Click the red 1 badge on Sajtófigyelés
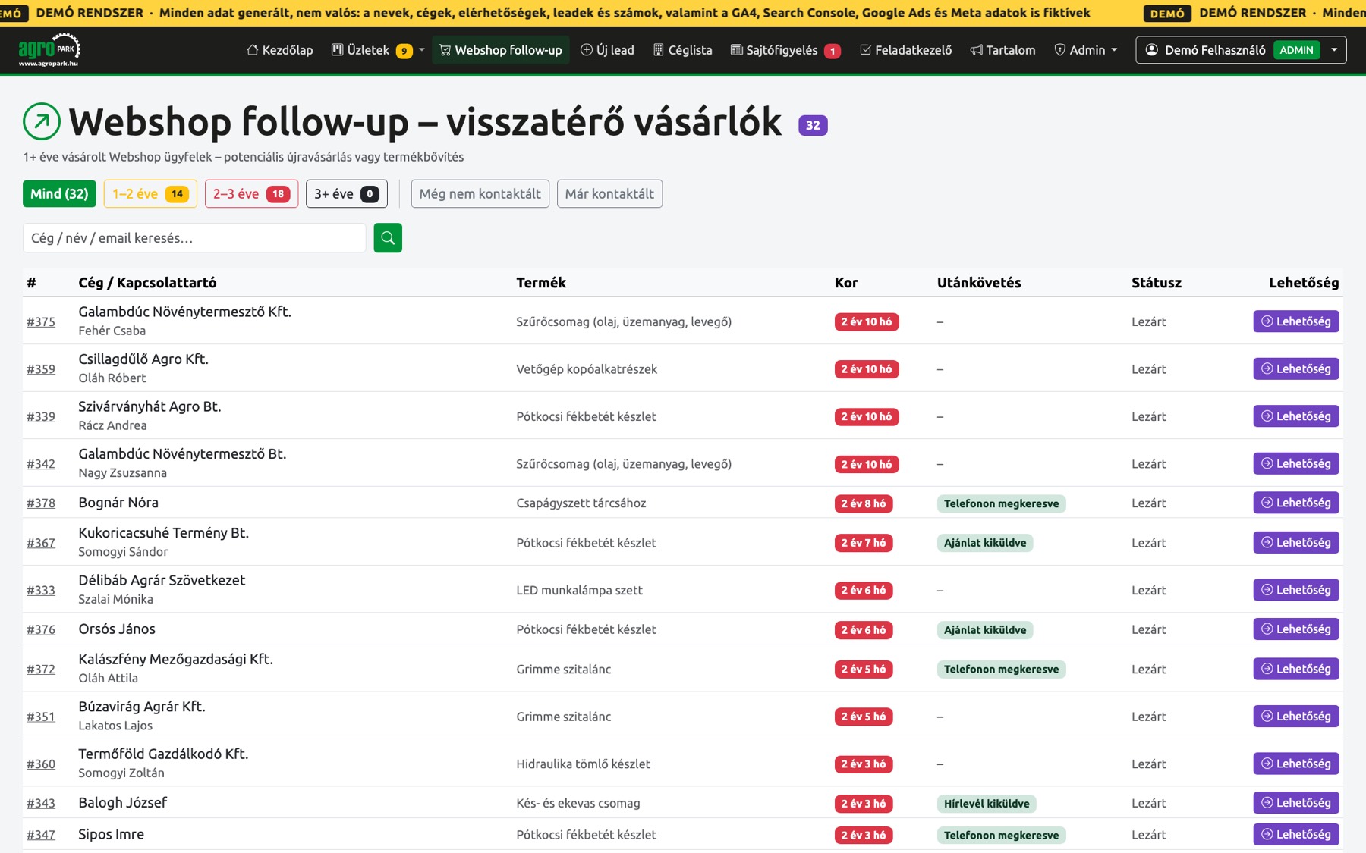The image size is (1366, 853). pyautogui.click(x=833, y=51)
